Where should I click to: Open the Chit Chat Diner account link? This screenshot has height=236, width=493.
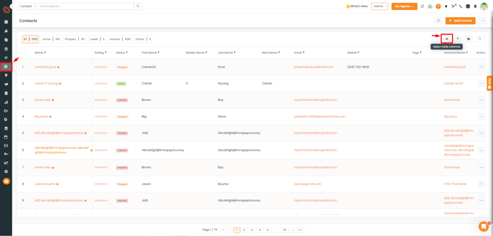(455, 184)
